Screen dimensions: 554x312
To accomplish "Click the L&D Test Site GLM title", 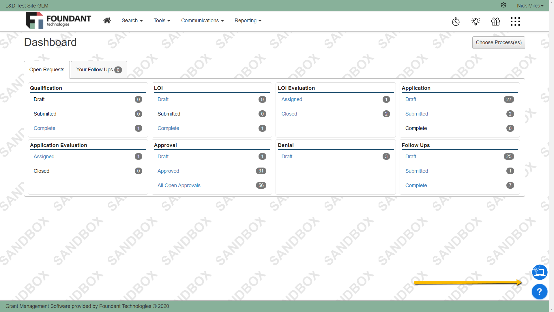I will click(x=27, y=6).
